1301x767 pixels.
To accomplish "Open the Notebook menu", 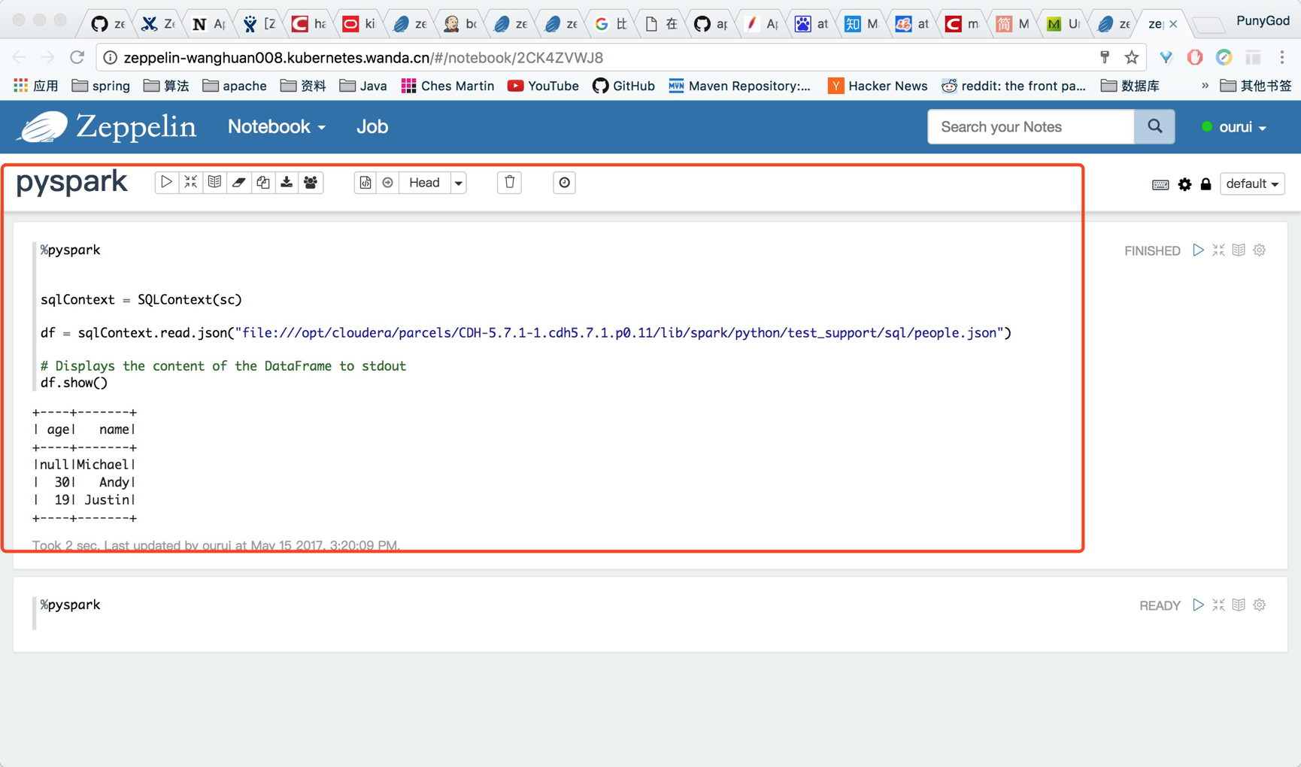I will coord(276,127).
